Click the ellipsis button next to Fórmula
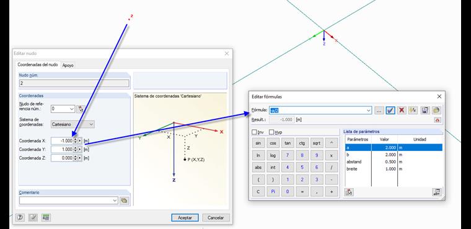The width and height of the screenshot is (471, 229). click(x=379, y=110)
